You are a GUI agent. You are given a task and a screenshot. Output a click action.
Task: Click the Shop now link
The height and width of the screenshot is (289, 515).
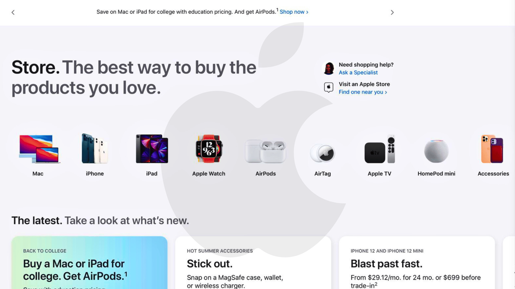tap(294, 12)
